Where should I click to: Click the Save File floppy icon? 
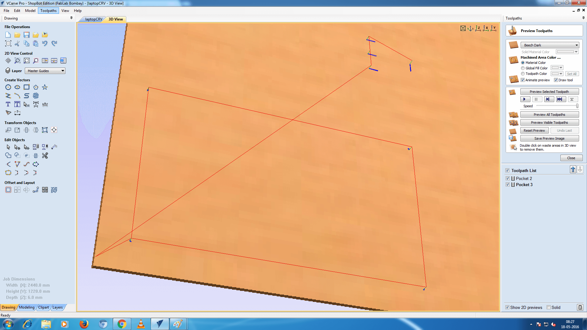click(x=27, y=35)
